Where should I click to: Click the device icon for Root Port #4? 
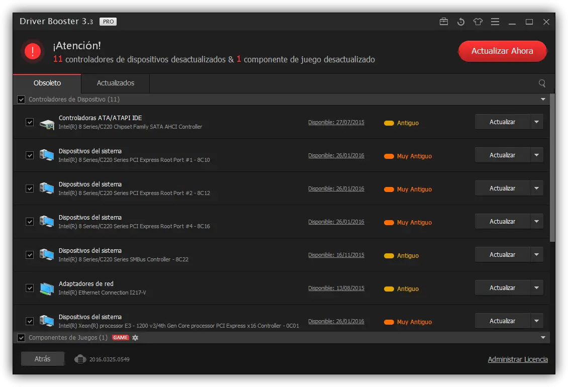pyautogui.click(x=47, y=222)
